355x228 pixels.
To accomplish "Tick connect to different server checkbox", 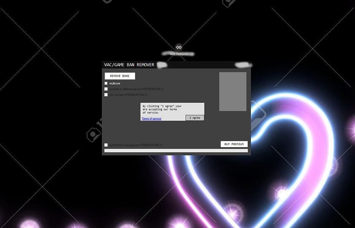I will click(106, 89).
